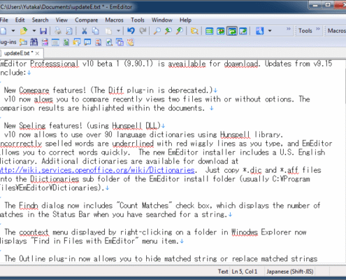
Task: Expand the New file dropdown arrow
Action: tap(13, 31)
